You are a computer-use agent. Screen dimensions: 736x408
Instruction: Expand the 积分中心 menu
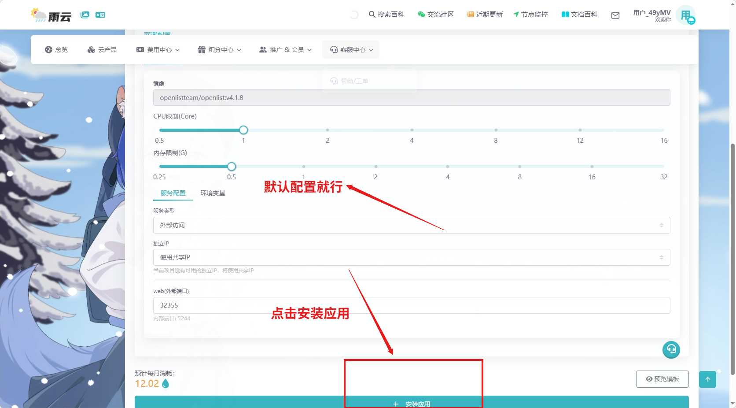pos(220,50)
